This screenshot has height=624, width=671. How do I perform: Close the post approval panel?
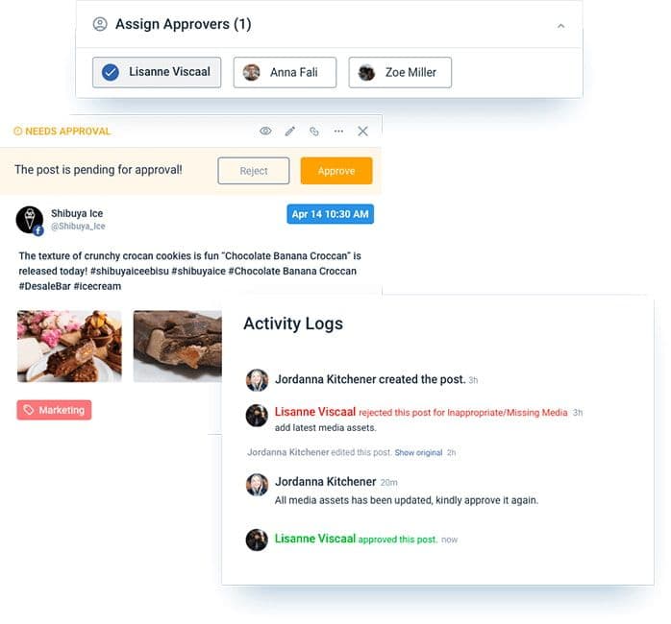362,132
